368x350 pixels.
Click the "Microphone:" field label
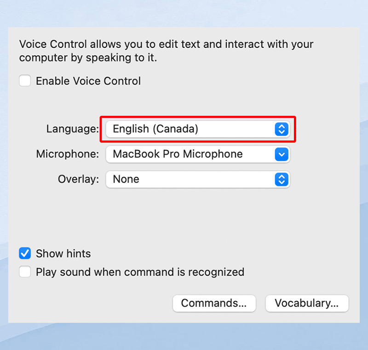(68, 155)
